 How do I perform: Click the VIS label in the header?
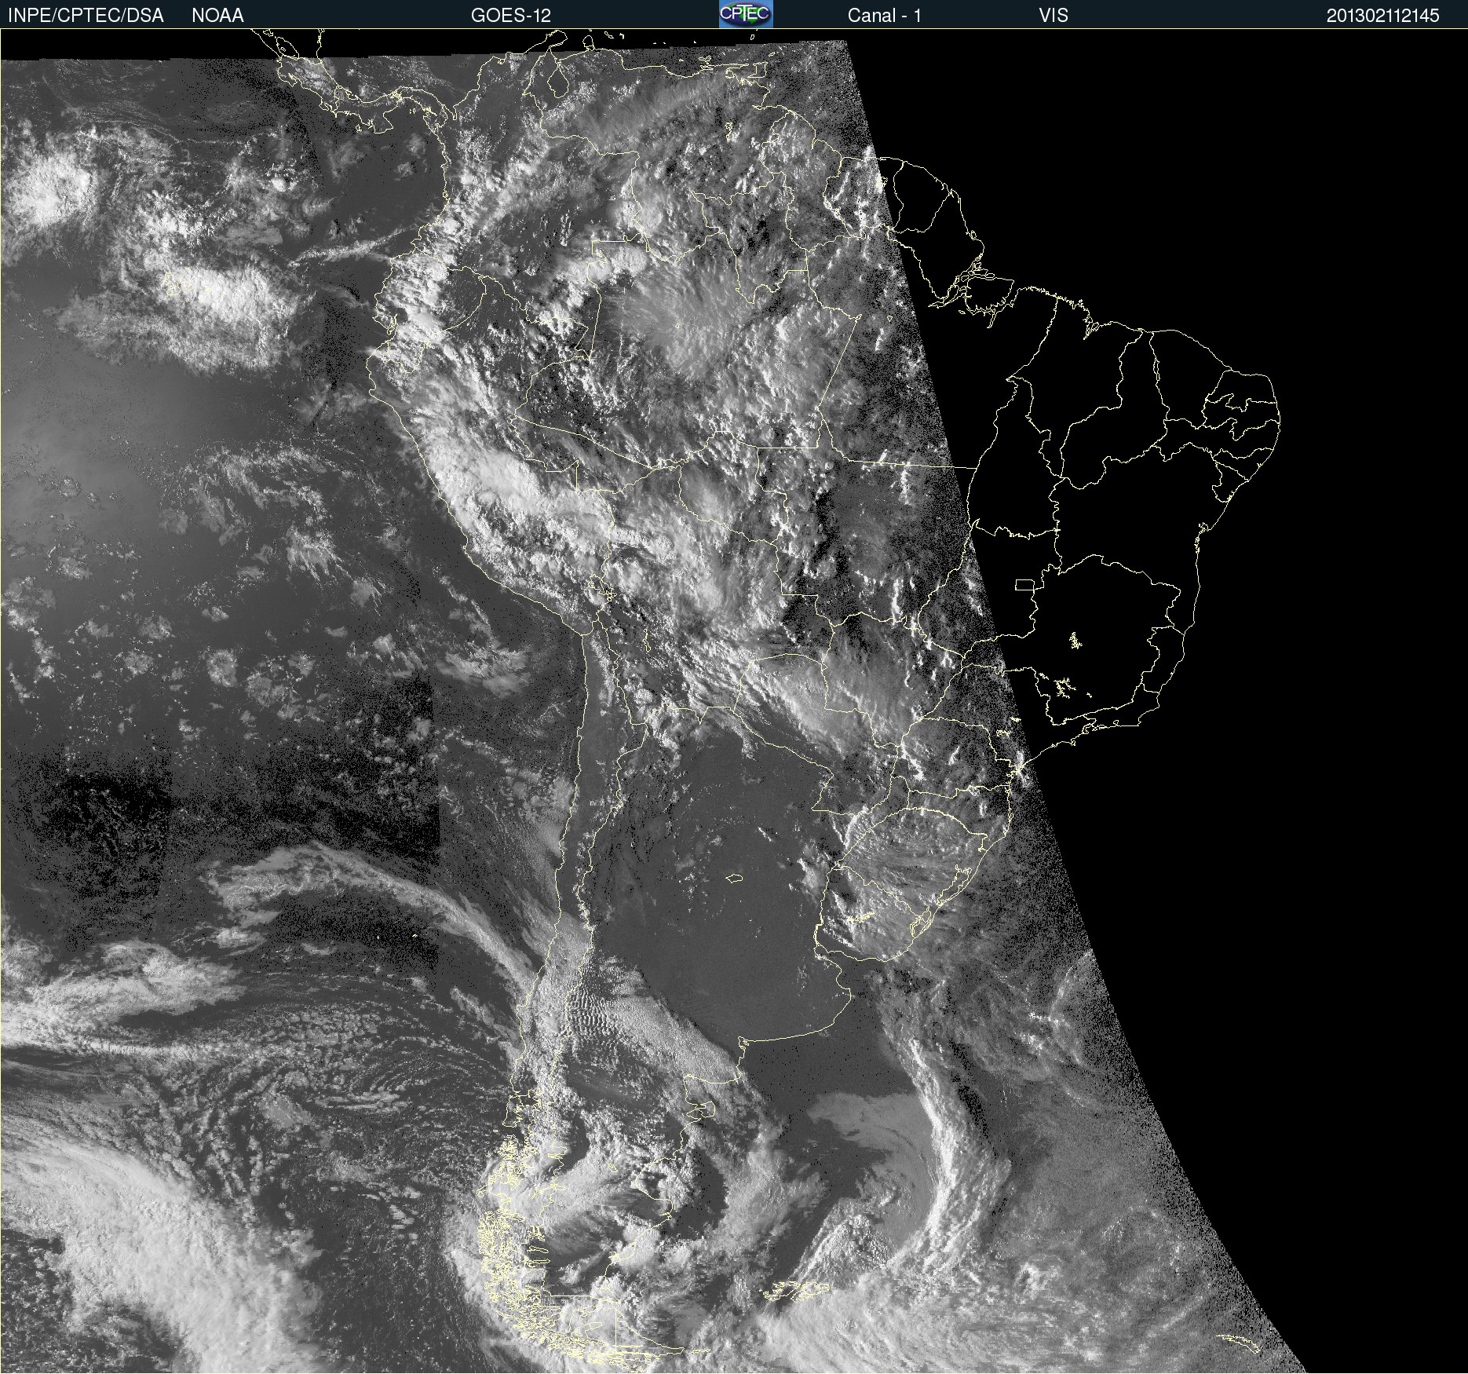tap(1054, 16)
